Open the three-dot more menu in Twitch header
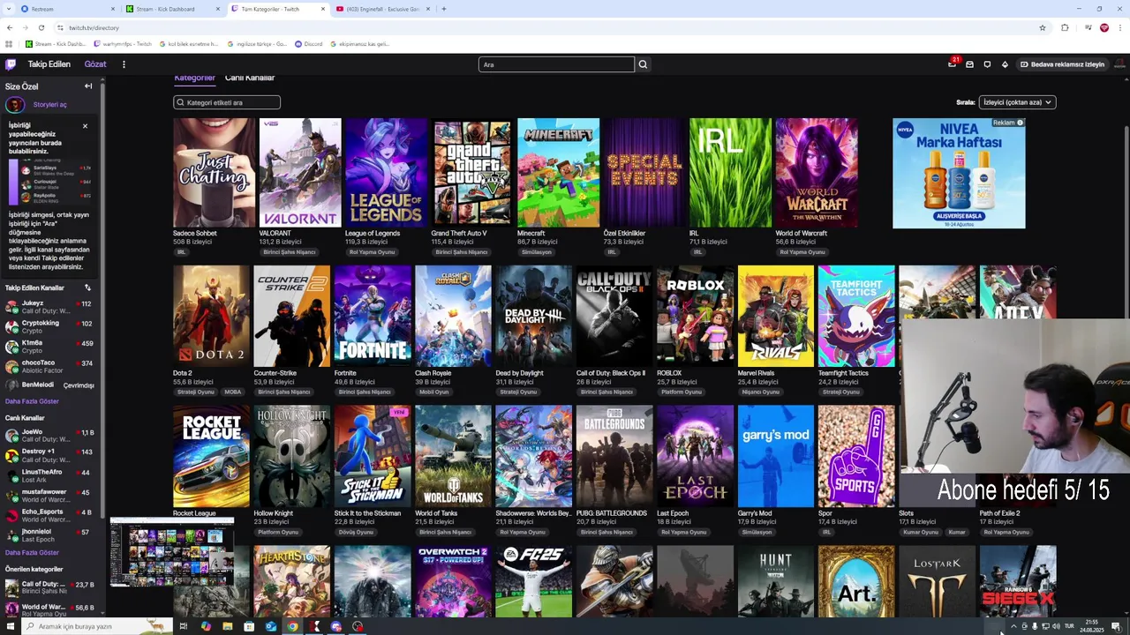 pos(124,64)
